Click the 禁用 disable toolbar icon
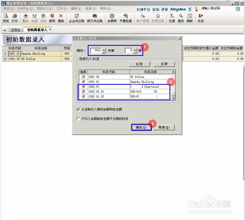 click(x=52, y=18)
